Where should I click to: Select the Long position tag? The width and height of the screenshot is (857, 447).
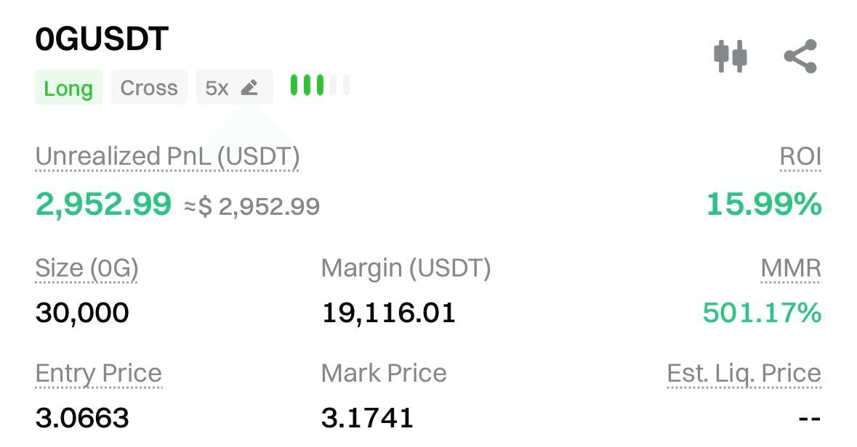(68, 88)
